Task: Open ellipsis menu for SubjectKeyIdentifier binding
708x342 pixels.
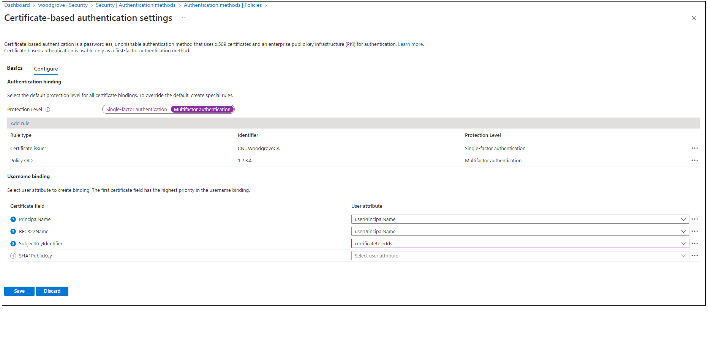Action: point(694,243)
